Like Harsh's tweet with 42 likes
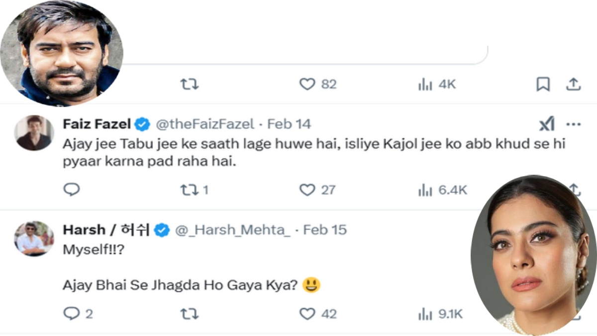Viewport: 597px width, 336px height. pyautogui.click(x=307, y=314)
